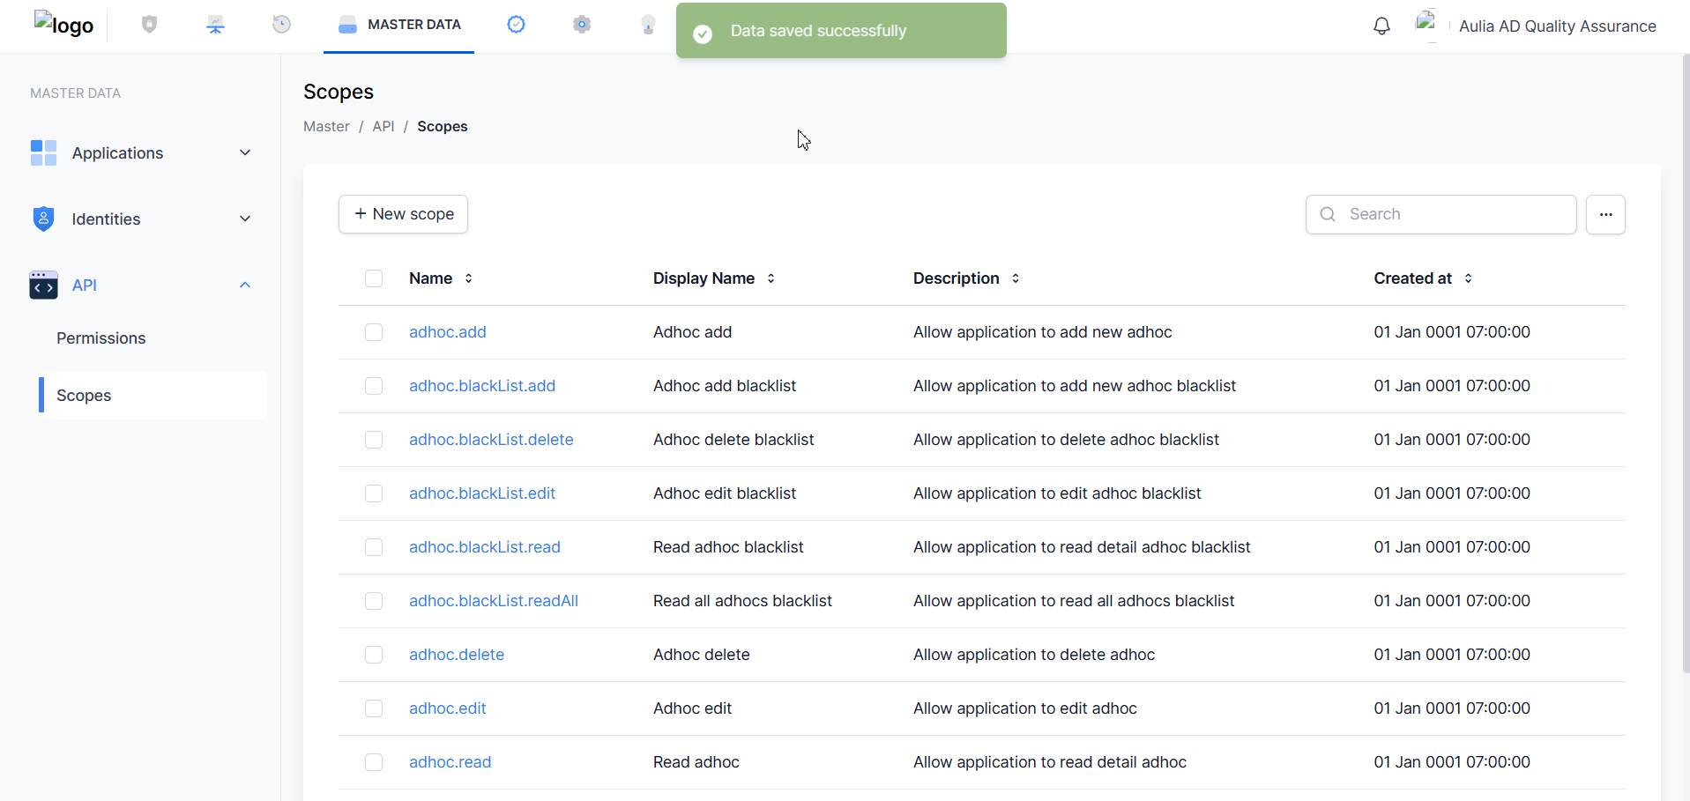
Task: Select the Scopes submenu item
Action: click(153, 395)
